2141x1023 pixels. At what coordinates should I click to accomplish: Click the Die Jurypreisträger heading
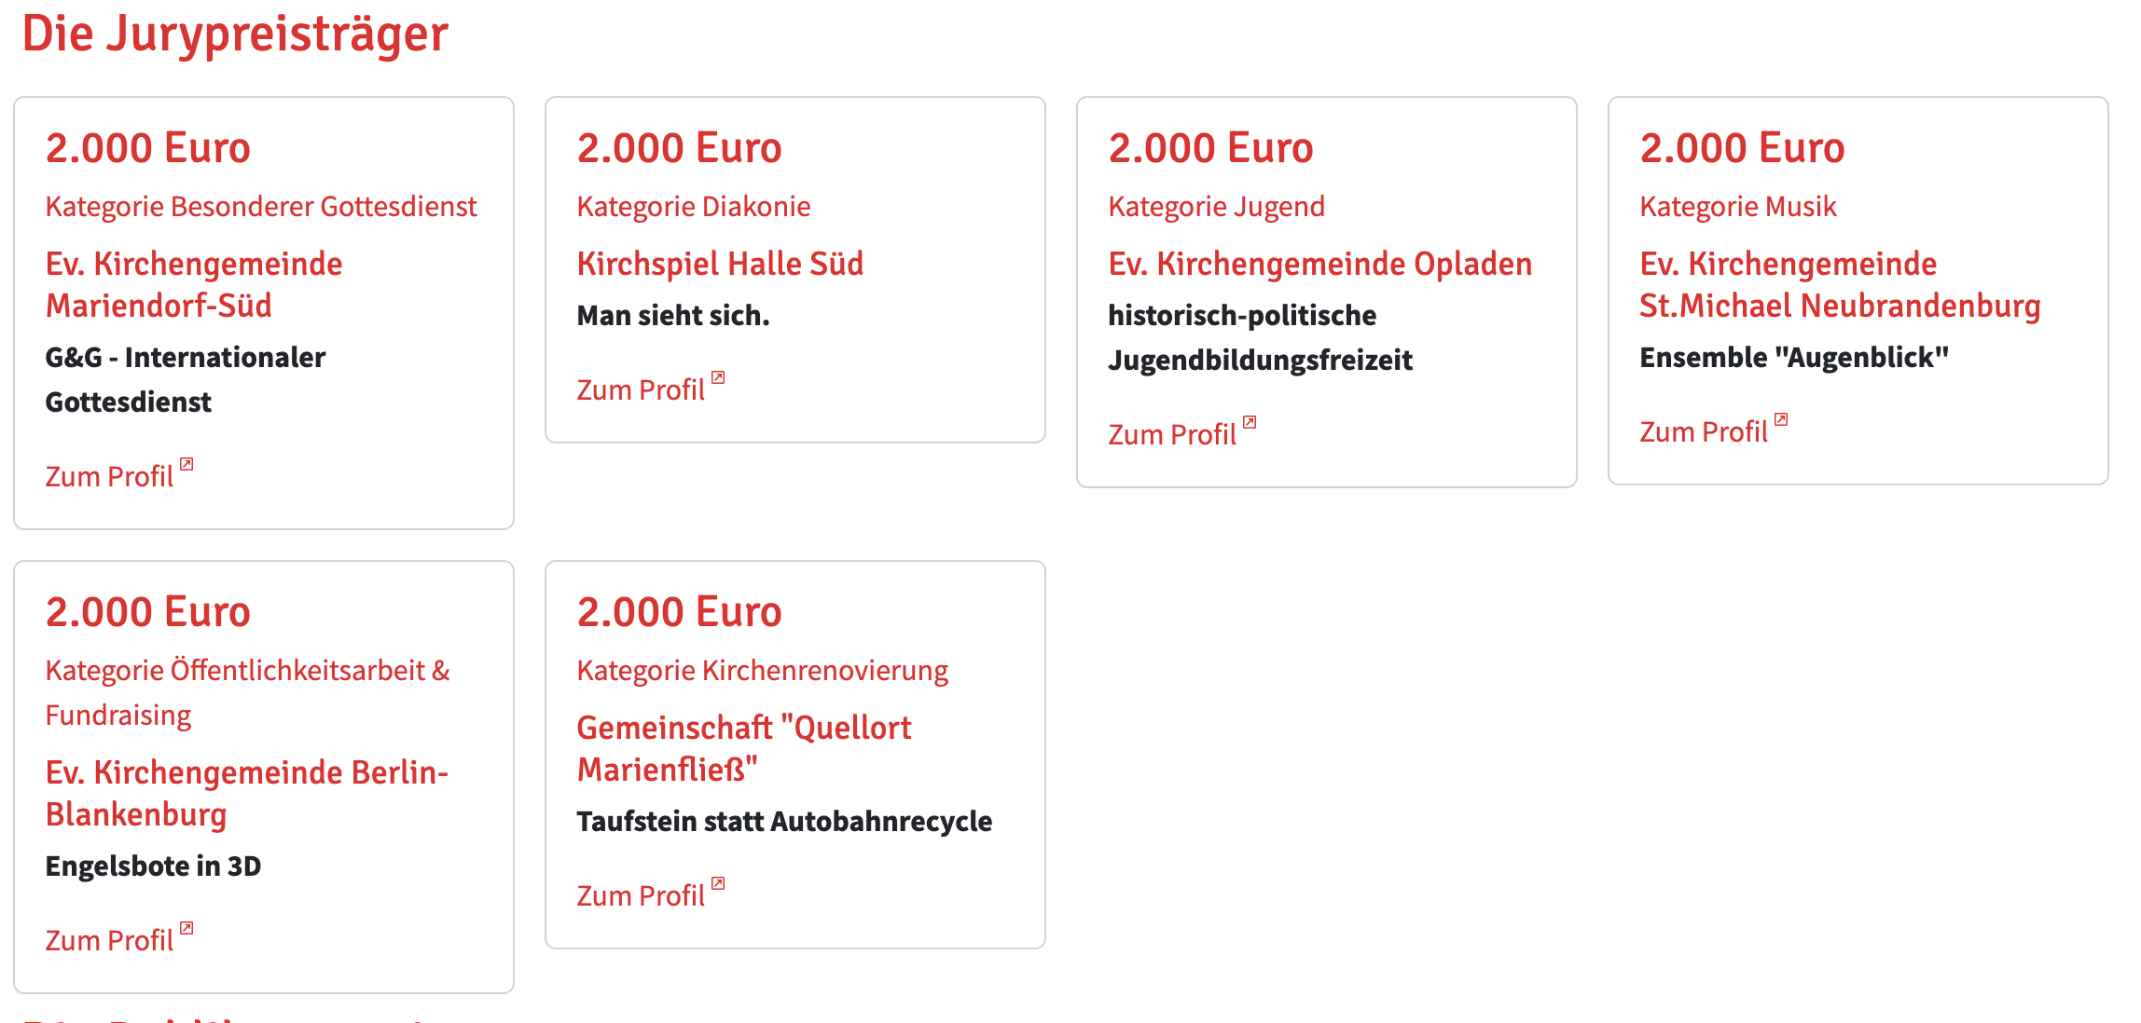[235, 34]
